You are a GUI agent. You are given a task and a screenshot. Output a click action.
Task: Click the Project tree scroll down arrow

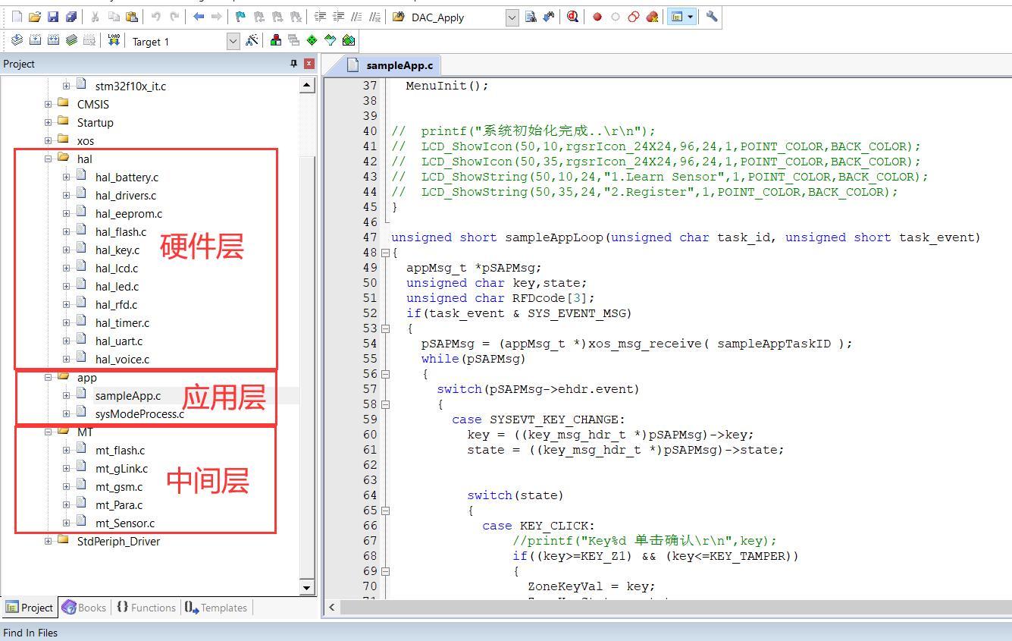point(307,587)
